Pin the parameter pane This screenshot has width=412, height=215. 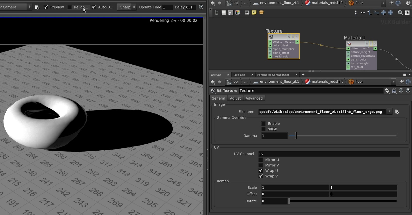[x=401, y=82]
